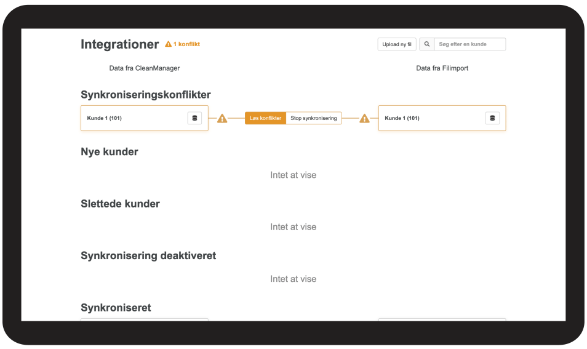The width and height of the screenshot is (587, 349).
Task: Click the Synkroniseret heading
Action: pos(116,308)
